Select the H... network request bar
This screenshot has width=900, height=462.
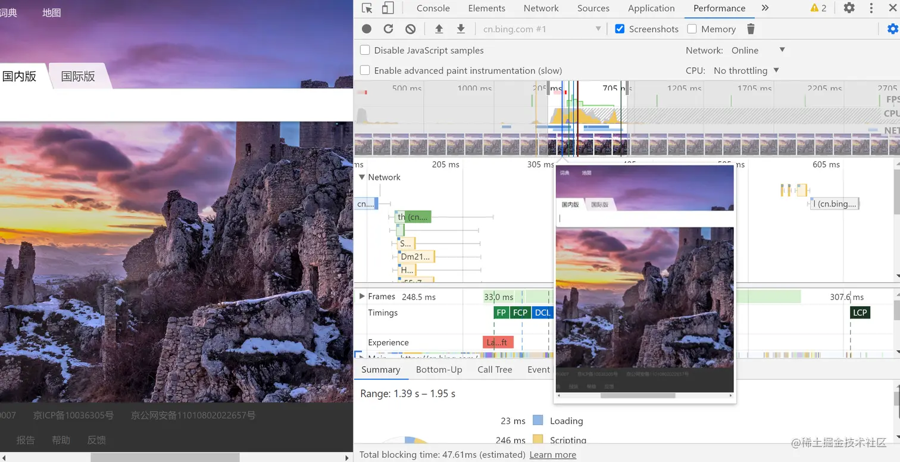(x=407, y=270)
